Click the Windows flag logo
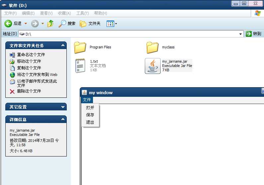This screenshot has height=185, width=264. [x=258, y=13]
